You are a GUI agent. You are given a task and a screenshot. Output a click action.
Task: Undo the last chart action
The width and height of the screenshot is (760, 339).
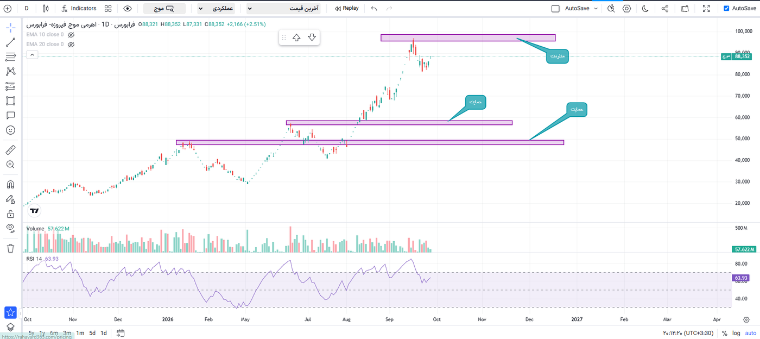373,9
